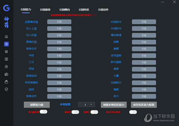Image resolution: width=179 pixels, height=126 pixels.
Task: Enable the second red-labeled switch from left
Action: [x=75, y=112]
